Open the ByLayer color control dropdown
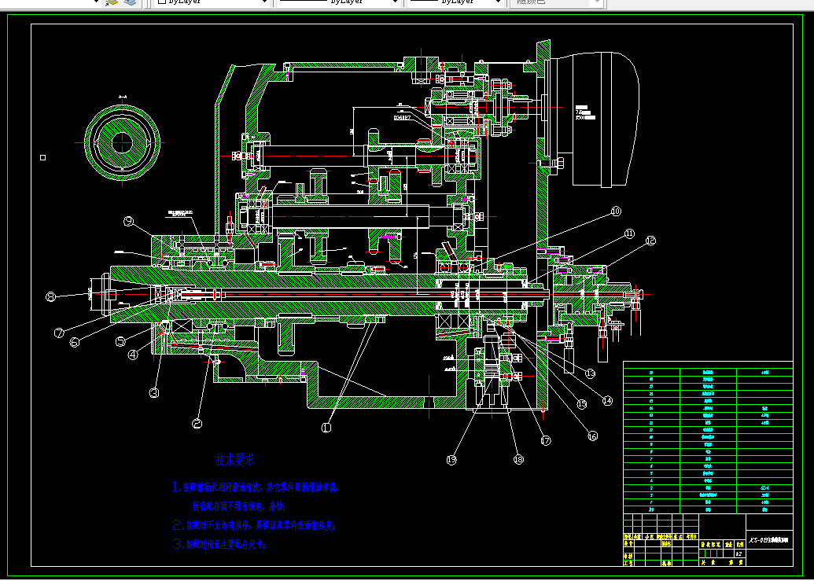Viewport: 814px width, 581px height. [x=213, y=2]
